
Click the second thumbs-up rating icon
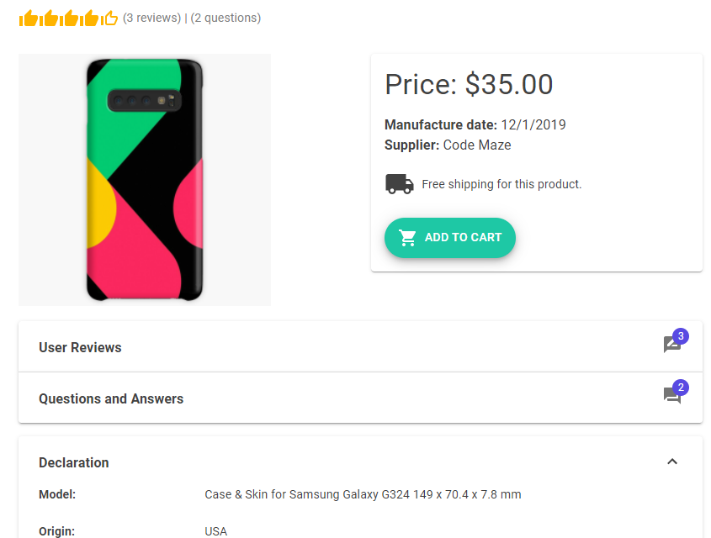49,18
